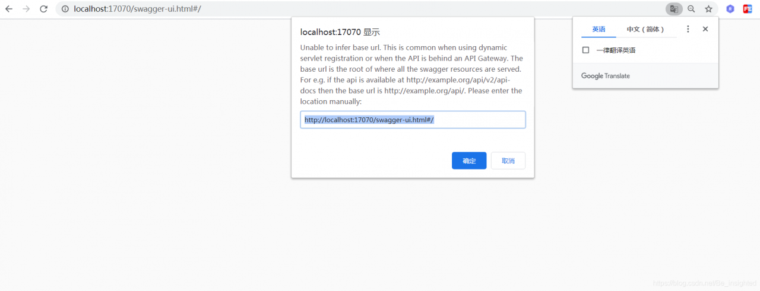Focus the browser address bar
Viewport: 760px width, 291px height.
(356, 9)
